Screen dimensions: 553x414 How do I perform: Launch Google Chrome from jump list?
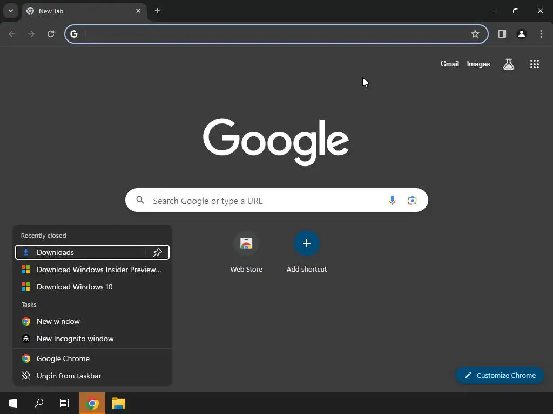coord(92,358)
